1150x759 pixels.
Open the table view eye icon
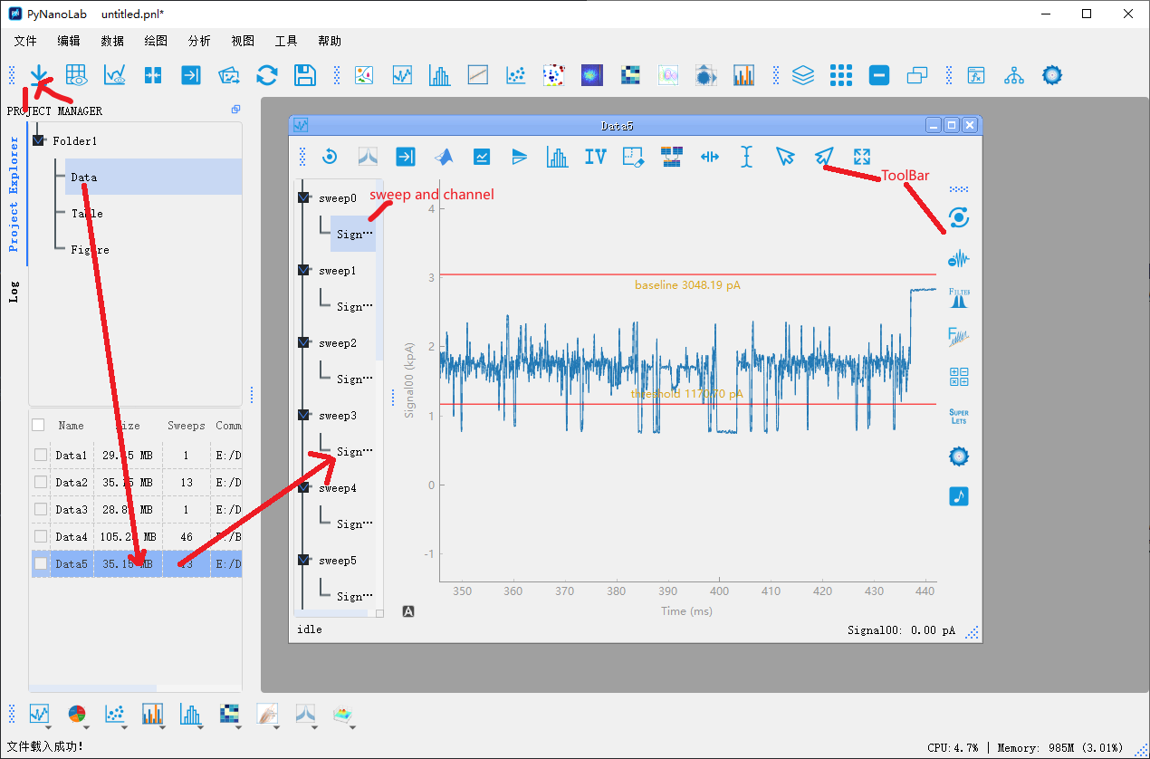point(77,75)
